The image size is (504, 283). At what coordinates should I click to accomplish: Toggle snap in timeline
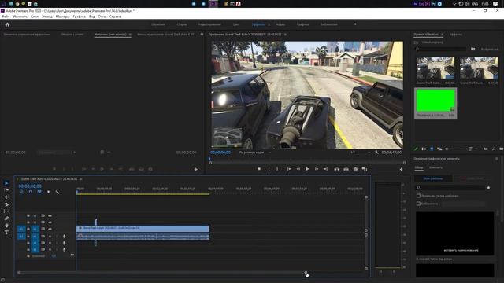(30, 192)
